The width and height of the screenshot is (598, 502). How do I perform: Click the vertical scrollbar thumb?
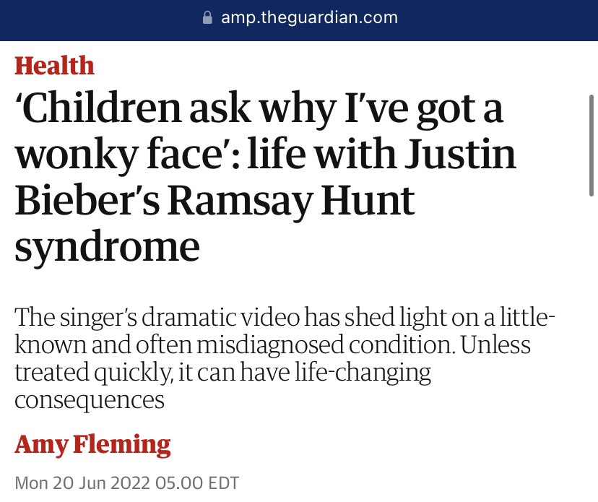tap(592, 145)
